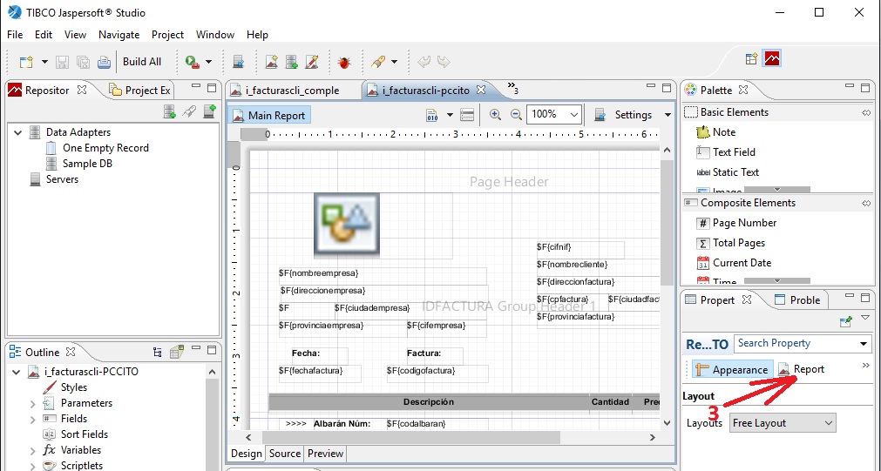Select the Appearance properties tab
881x471 pixels.
731,370
